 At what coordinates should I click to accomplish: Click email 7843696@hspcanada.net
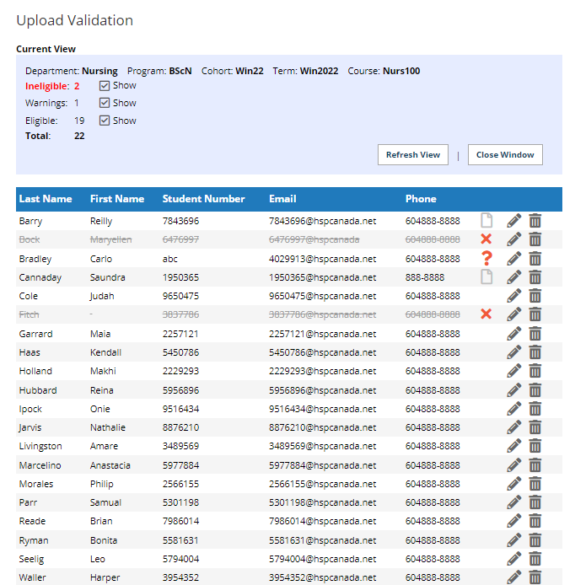coord(322,221)
